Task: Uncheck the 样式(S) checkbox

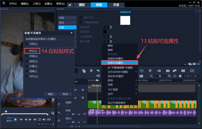Action: [x=27, y=51]
